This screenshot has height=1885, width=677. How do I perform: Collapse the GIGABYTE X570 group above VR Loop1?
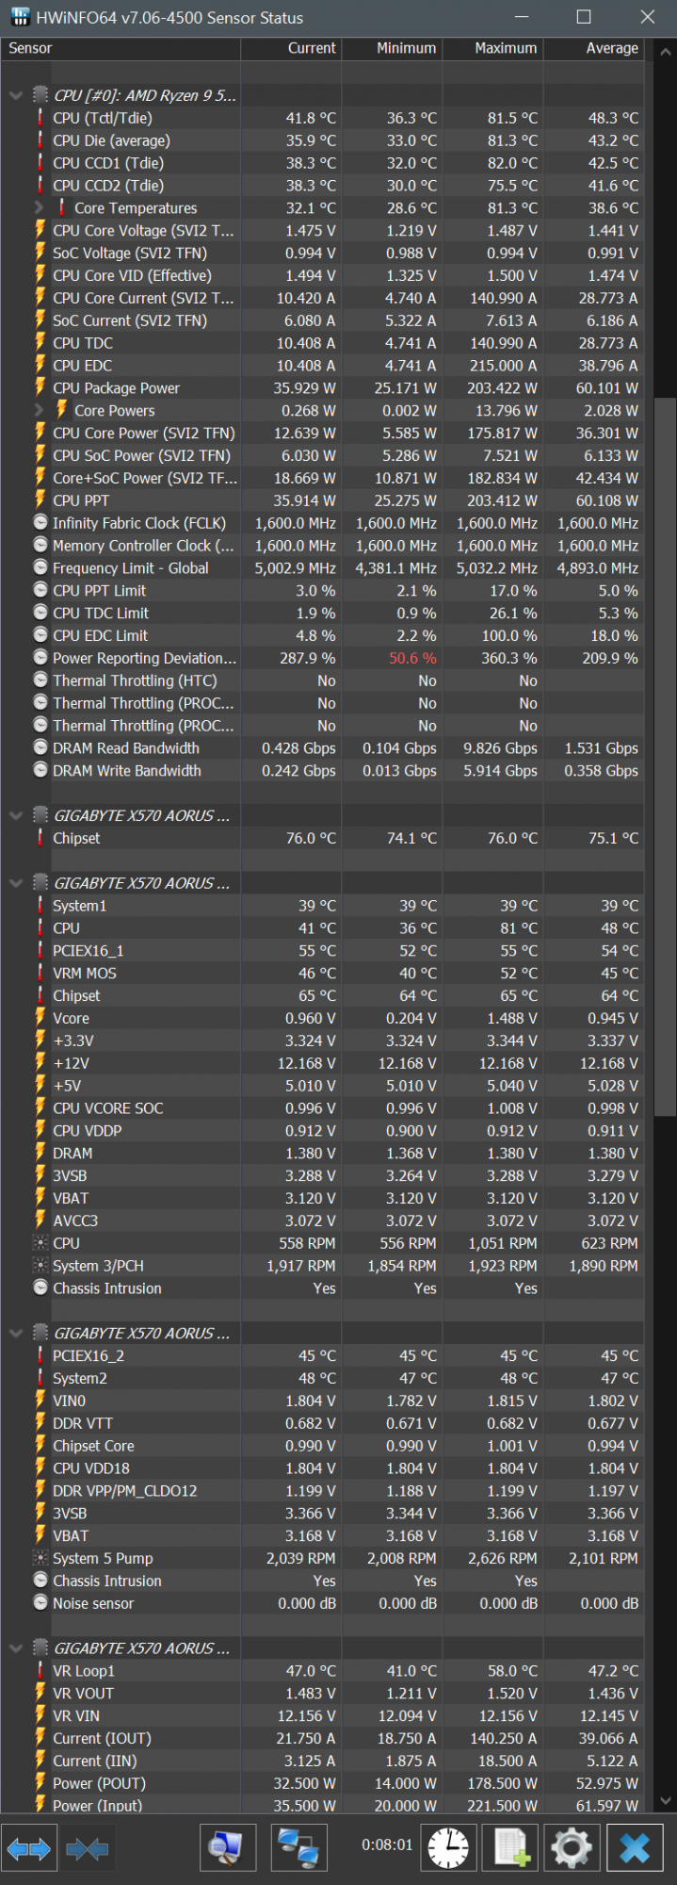15,1648
